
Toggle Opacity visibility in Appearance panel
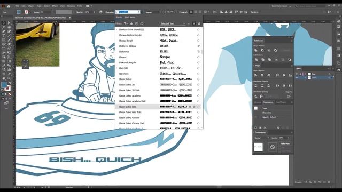[x=256, y=117]
